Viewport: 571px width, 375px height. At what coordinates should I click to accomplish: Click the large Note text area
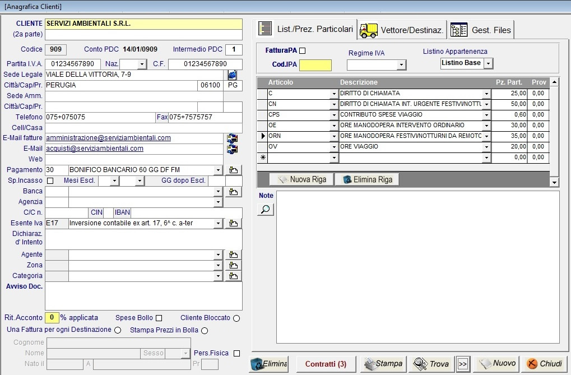click(x=417, y=267)
